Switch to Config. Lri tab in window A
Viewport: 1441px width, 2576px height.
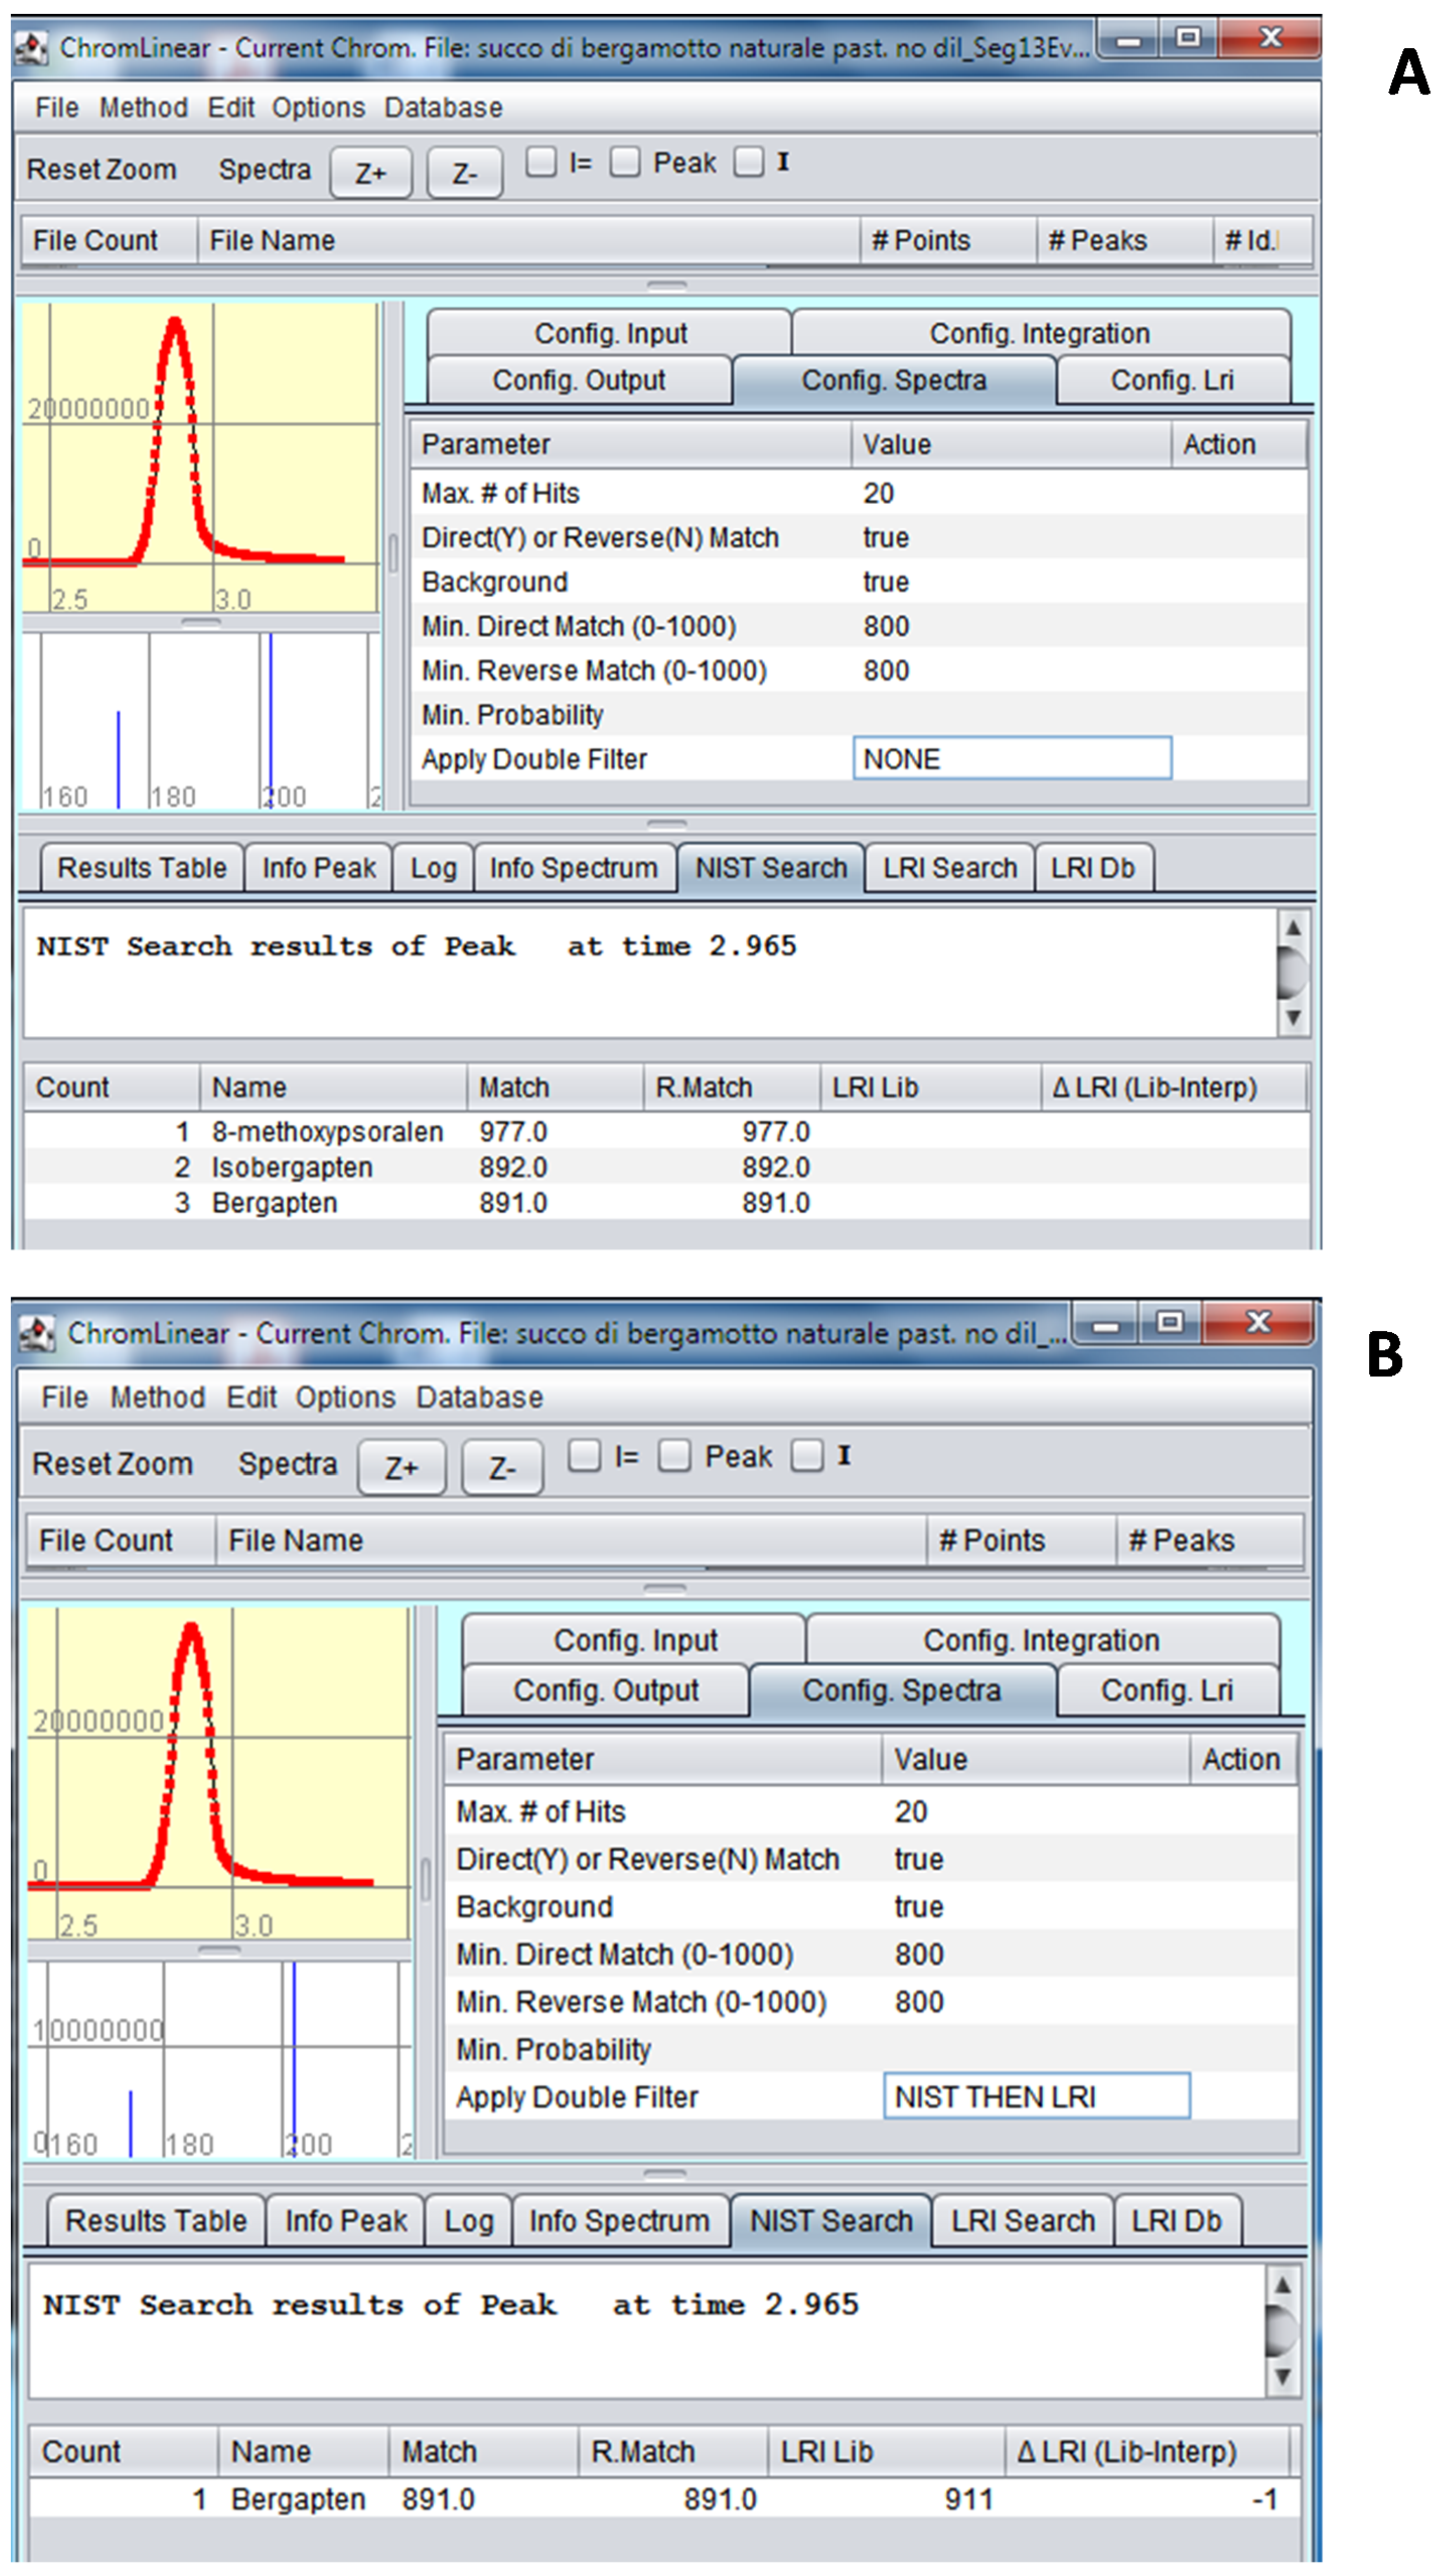point(1171,380)
